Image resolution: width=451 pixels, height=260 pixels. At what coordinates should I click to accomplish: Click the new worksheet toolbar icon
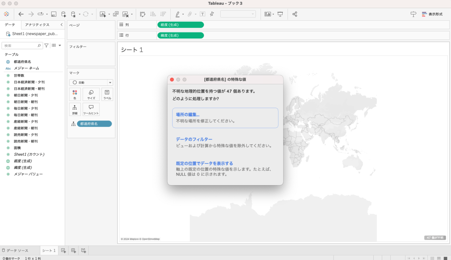click(103, 14)
